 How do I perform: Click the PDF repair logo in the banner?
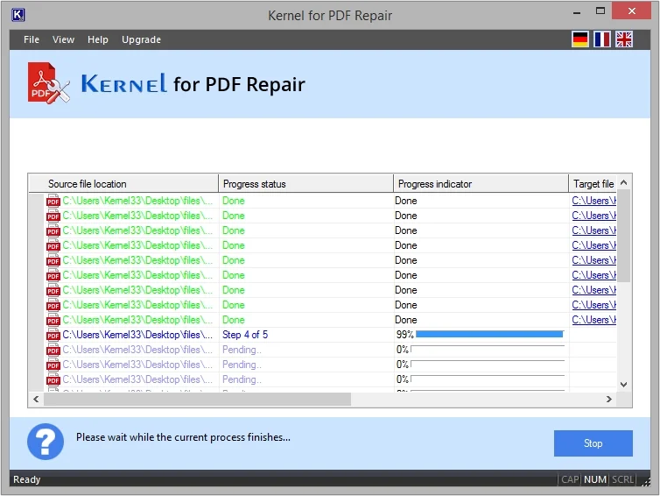tap(48, 83)
